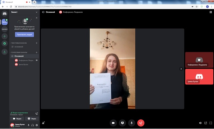Click Ірина Булах user avatar bottom left
214x129 pixels.
(x=12, y=125)
